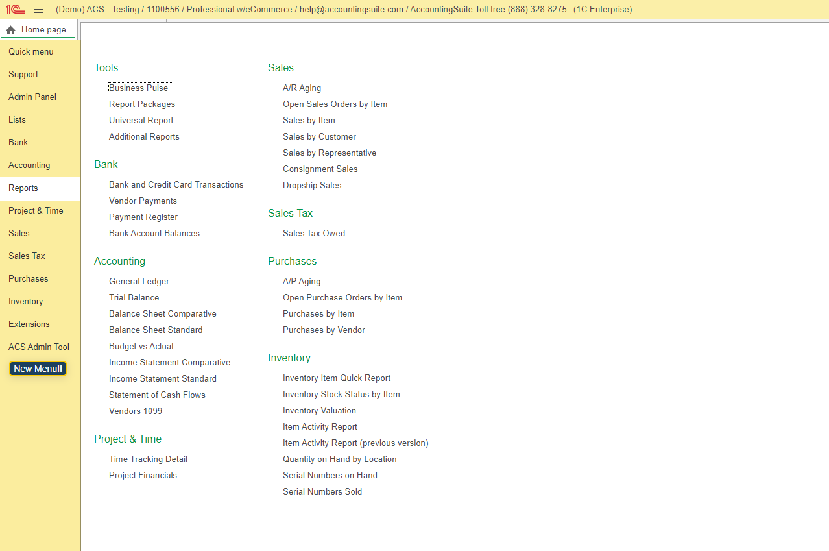Open Inventory Stock Status by Item

[x=341, y=395]
